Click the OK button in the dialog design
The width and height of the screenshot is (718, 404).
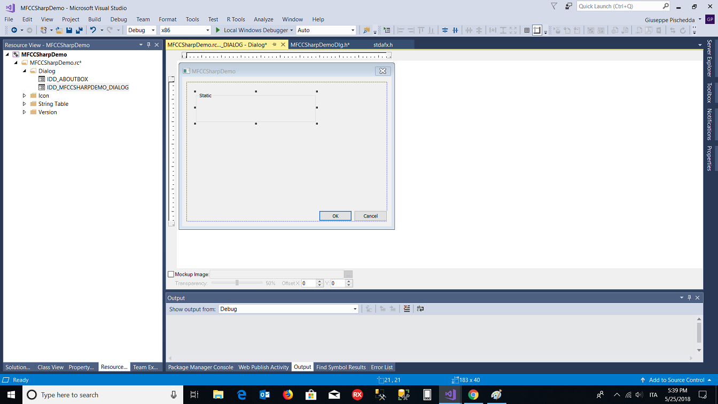coord(335,216)
